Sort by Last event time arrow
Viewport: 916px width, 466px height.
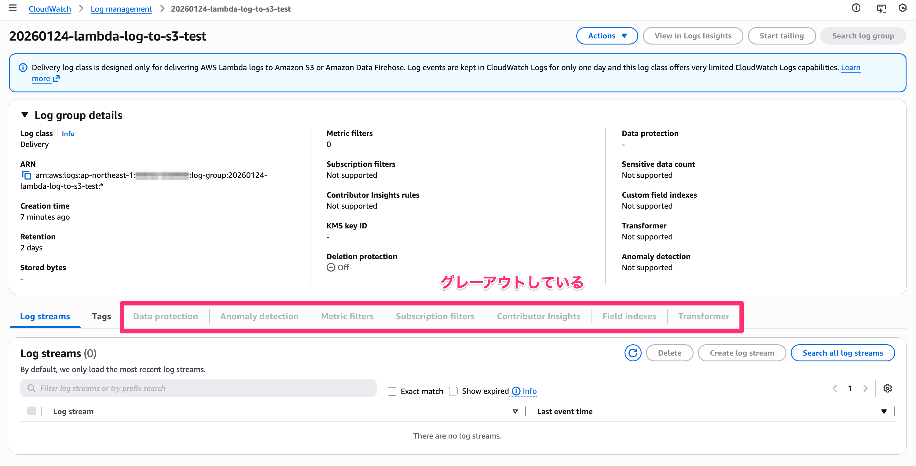(884, 411)
